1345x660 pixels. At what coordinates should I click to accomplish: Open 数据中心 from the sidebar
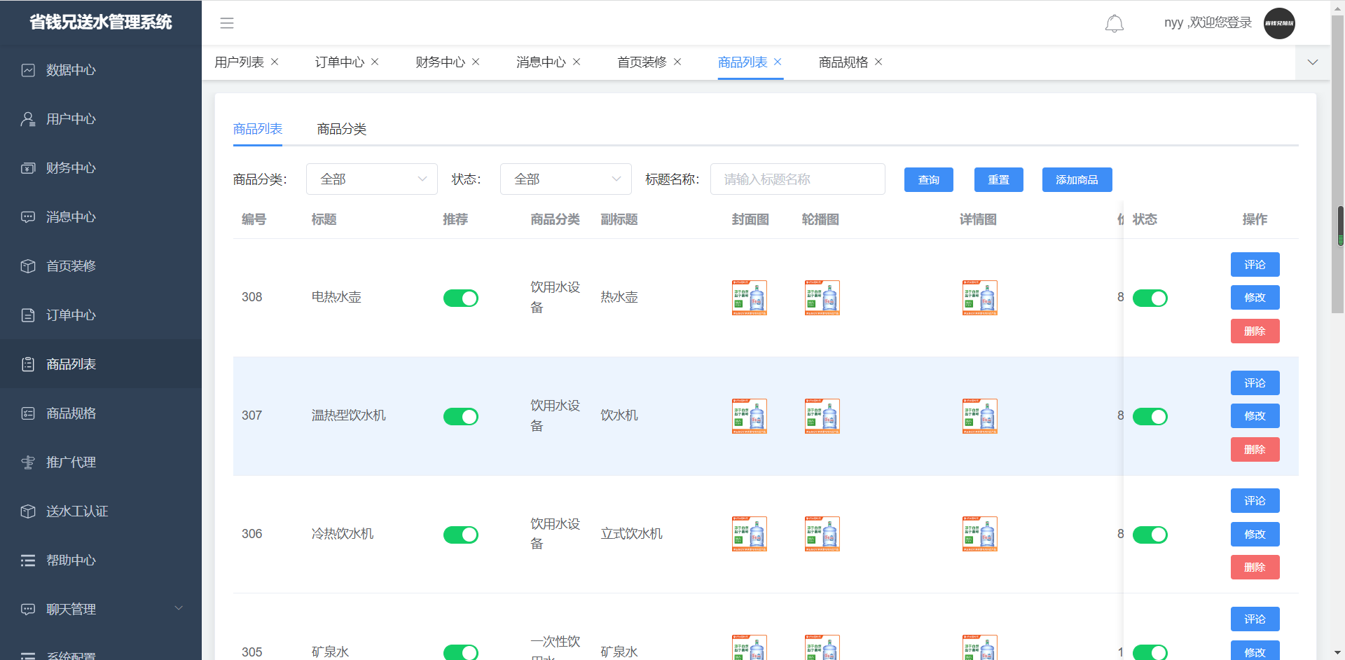click(x=71, y=70)
